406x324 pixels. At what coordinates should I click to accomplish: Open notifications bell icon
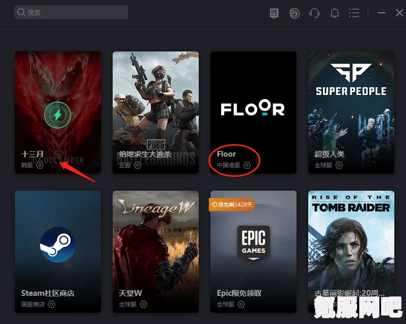point(334,13)
